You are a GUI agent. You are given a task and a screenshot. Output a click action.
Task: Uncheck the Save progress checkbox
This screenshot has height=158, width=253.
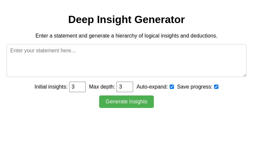216,87
